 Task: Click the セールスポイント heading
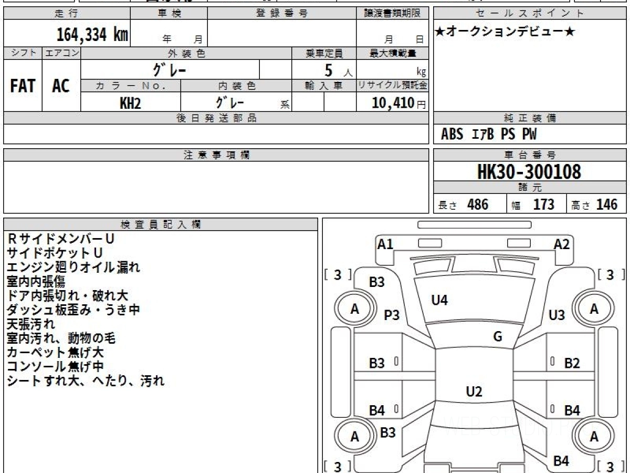pyautogui.click(x=530, y=14)
